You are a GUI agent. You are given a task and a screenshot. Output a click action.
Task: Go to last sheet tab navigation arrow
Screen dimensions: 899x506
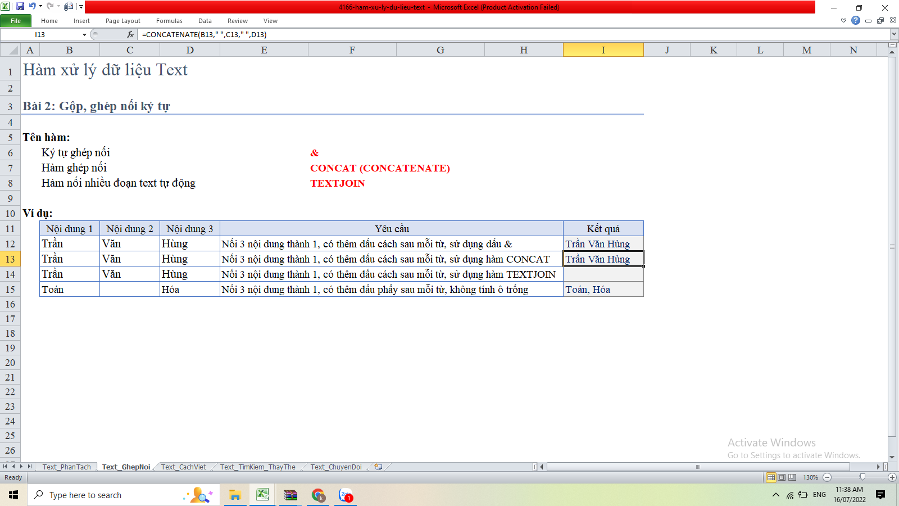coord(30,467)
